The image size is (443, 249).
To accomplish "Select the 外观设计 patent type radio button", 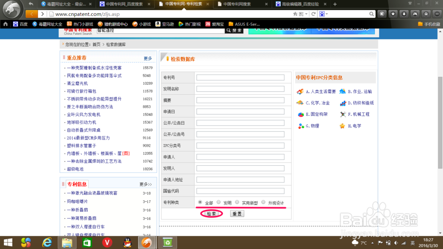I will pyautogui.click(x=263, y=202).
